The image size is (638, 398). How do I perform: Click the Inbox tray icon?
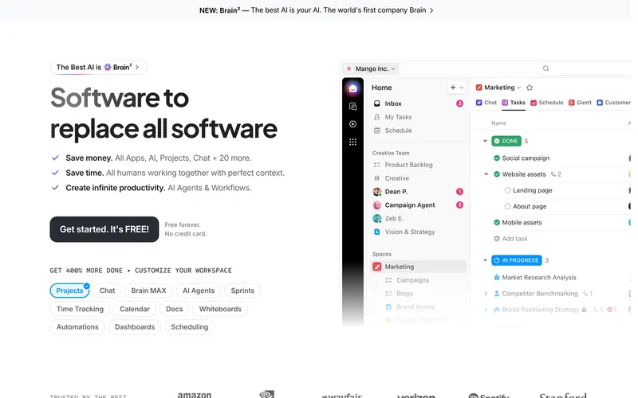[377, 103]
